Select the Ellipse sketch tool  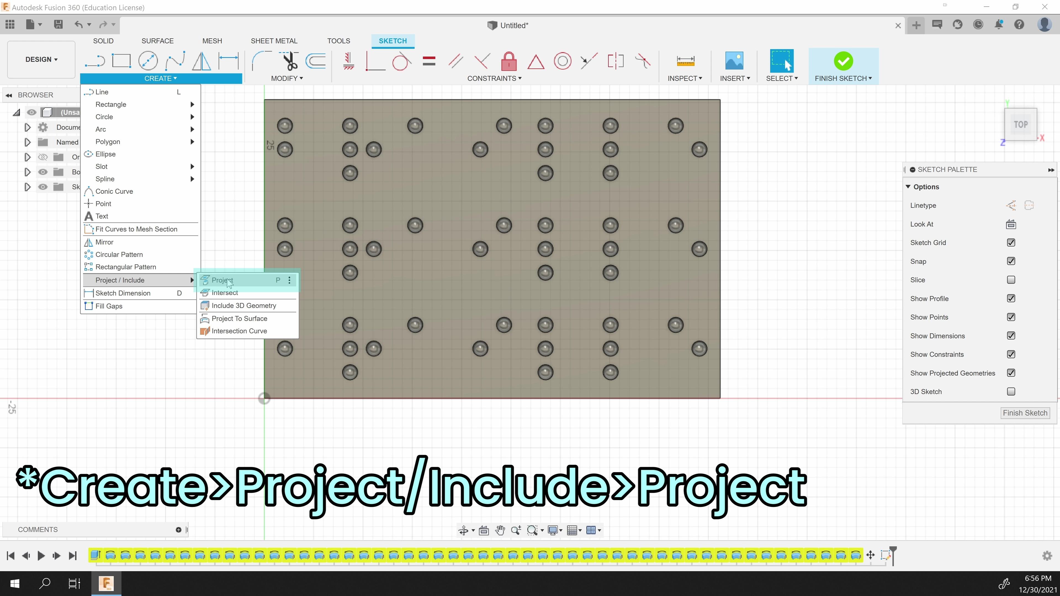coord(105,153)
